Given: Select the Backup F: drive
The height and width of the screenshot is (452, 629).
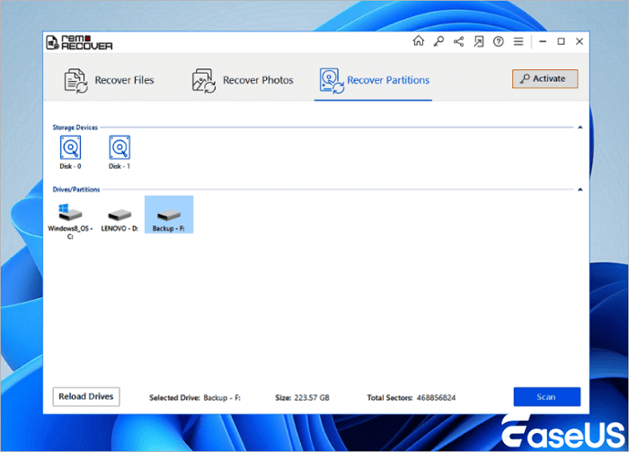Looking at the screenshot, I should coord(169,215).
